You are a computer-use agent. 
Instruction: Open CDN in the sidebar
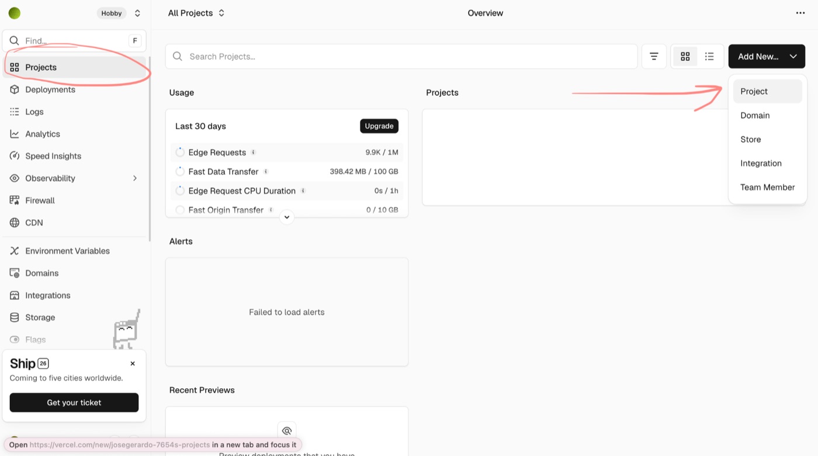[x=75, y=223]
